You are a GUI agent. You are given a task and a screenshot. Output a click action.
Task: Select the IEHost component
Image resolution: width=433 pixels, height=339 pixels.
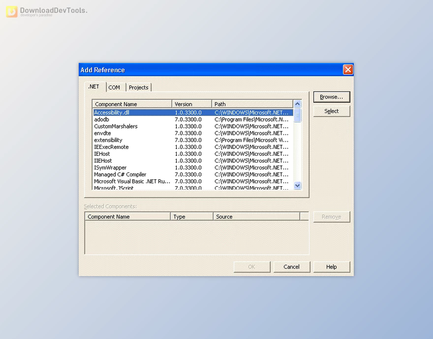click(x=193, y=154)
